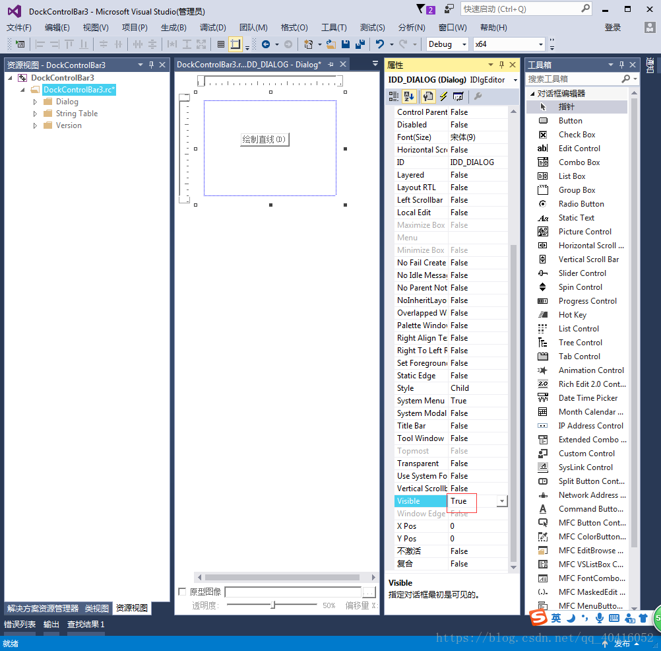Select the List Box tool
The height and width of the screenshot is (651, 661).
click(x=577, y=176)
